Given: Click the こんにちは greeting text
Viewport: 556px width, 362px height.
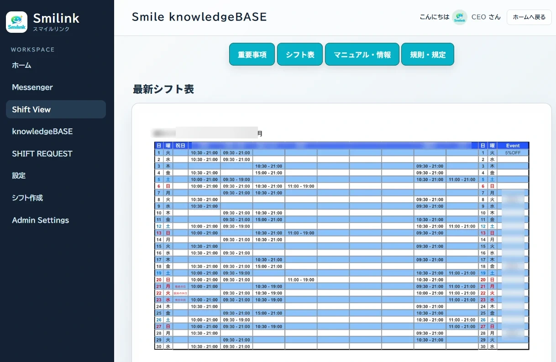Looking at the screenshot, I should [434, 17].
